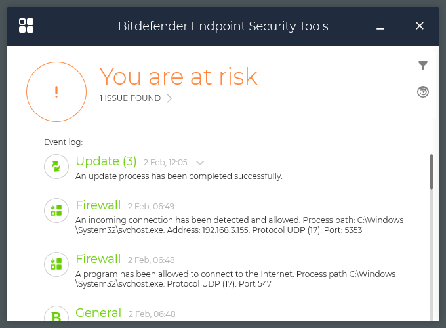Open the 1 ISSUE FOUND link
Viewport: 446px width, 328px height.
tap(130, 98)
